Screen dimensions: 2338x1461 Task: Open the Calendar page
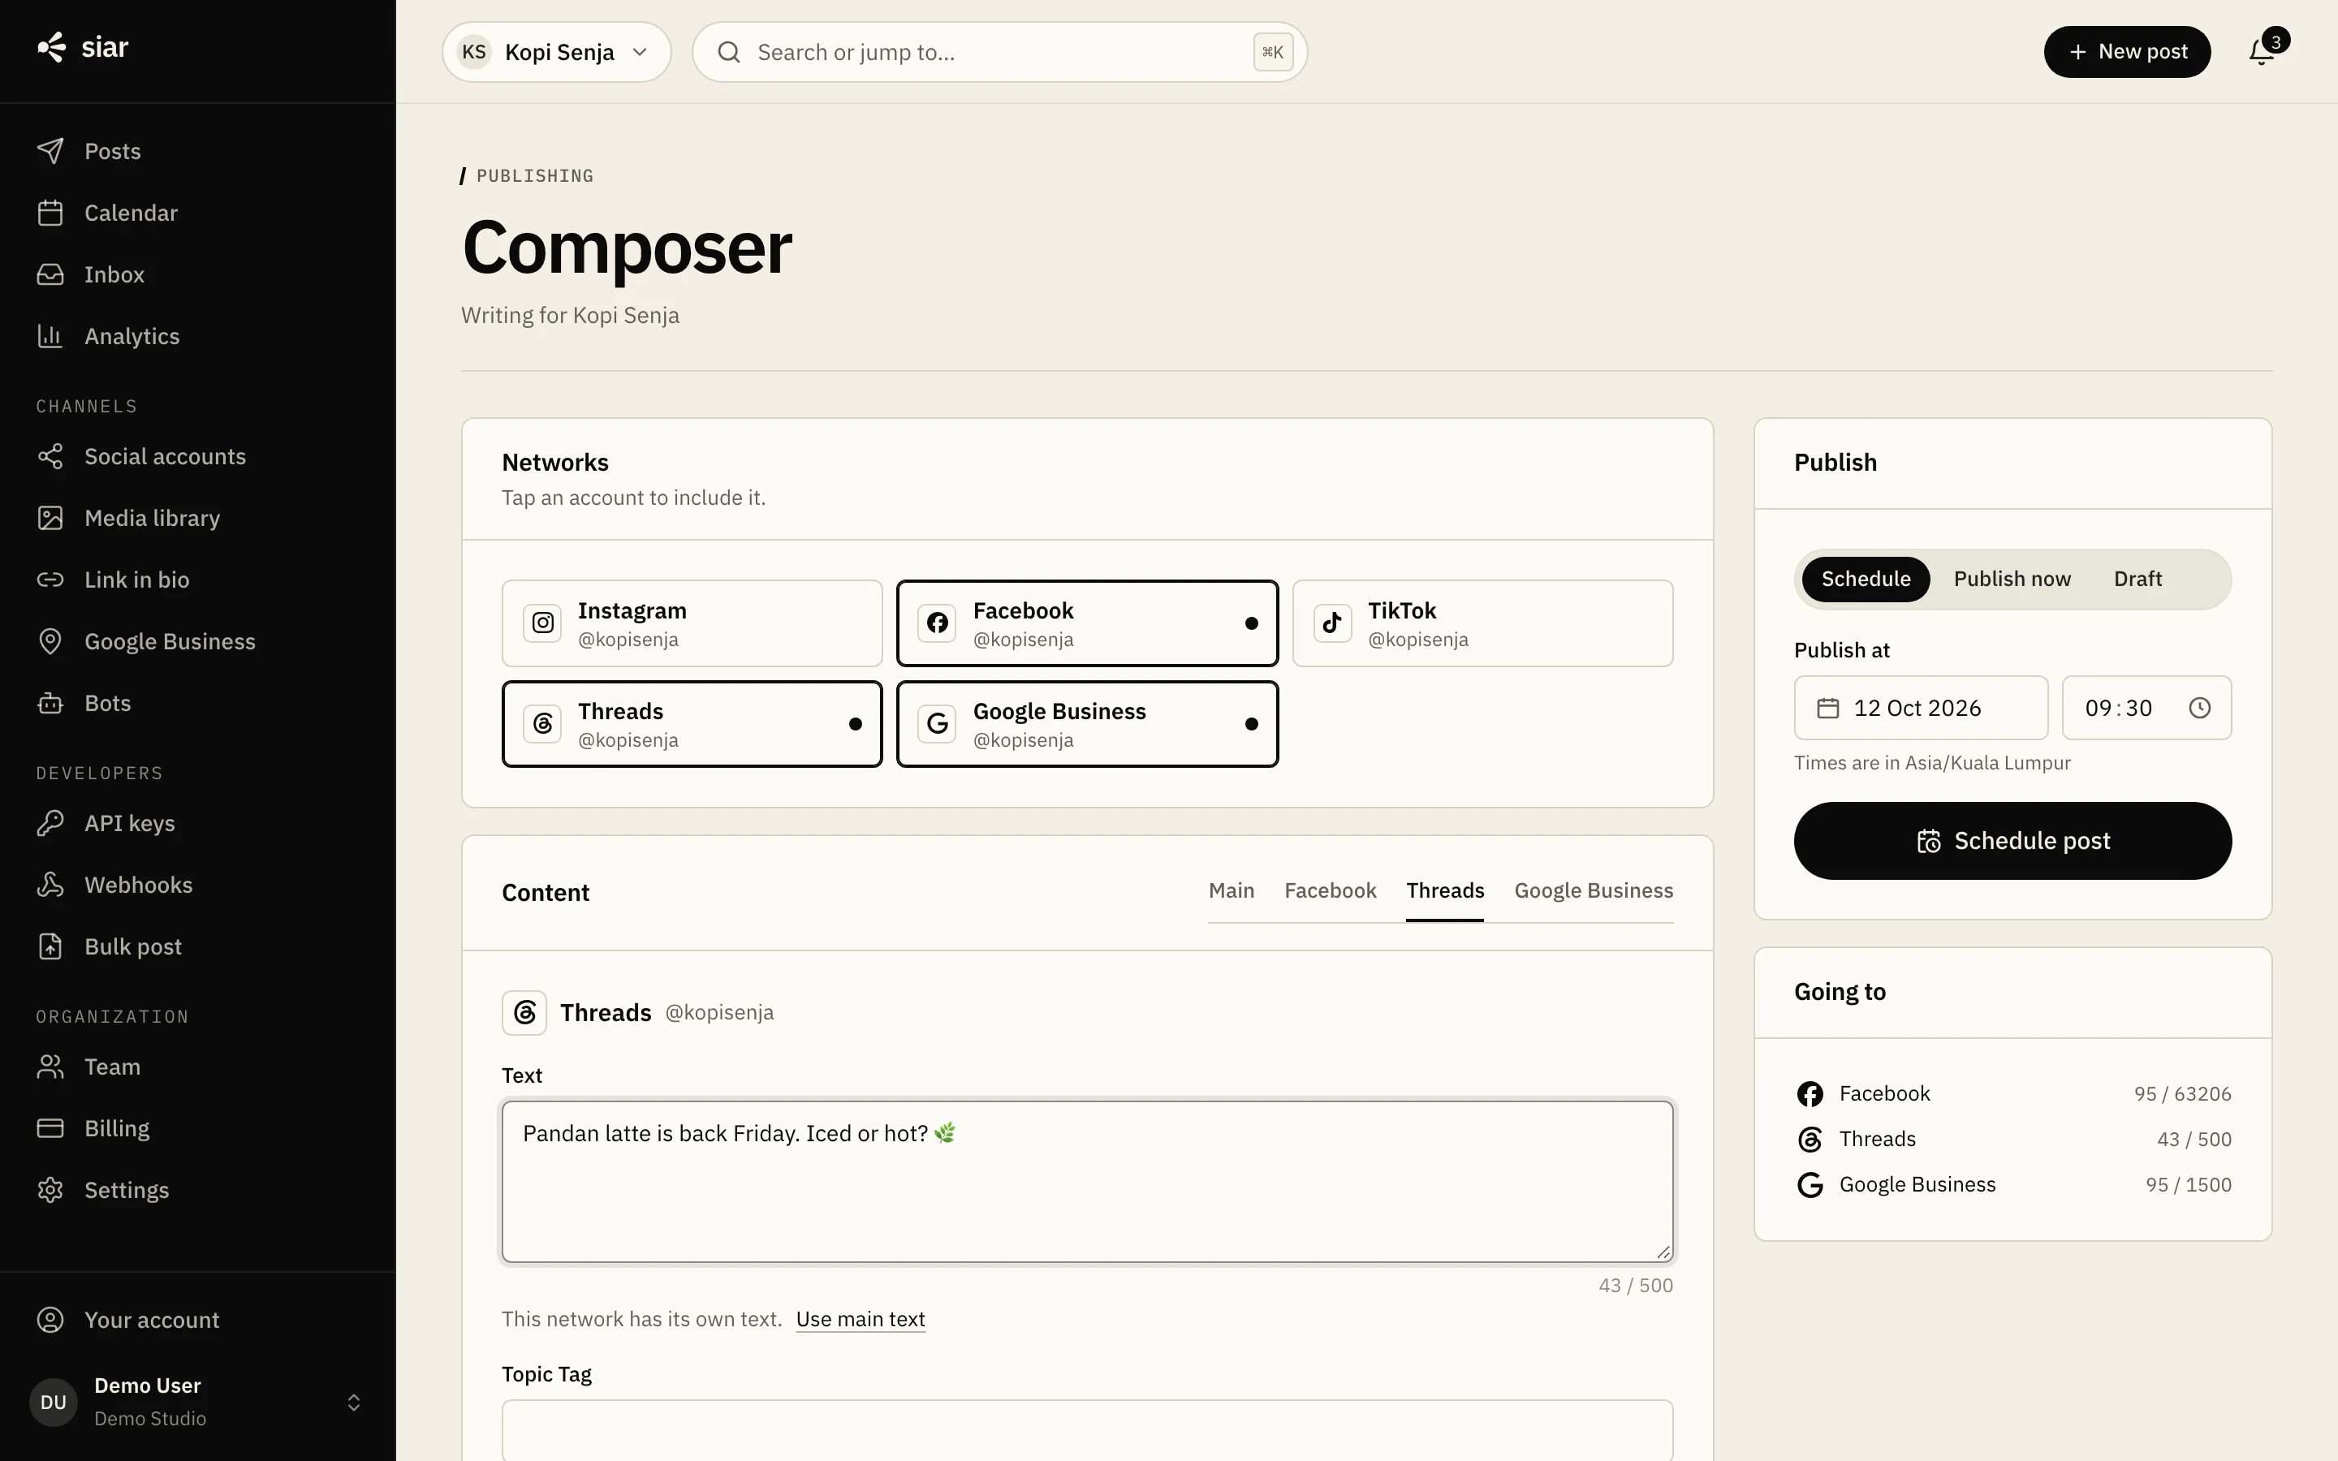point(197,213)
